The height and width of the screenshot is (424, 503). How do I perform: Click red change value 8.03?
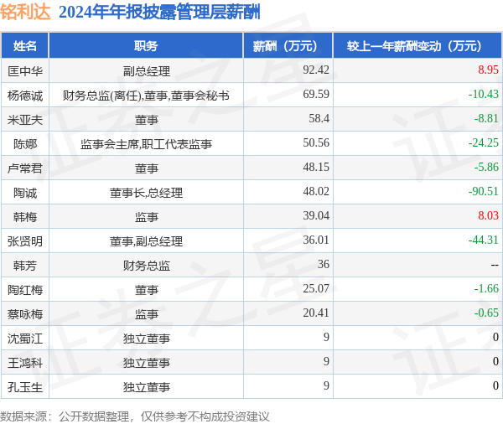pos(488,215)
